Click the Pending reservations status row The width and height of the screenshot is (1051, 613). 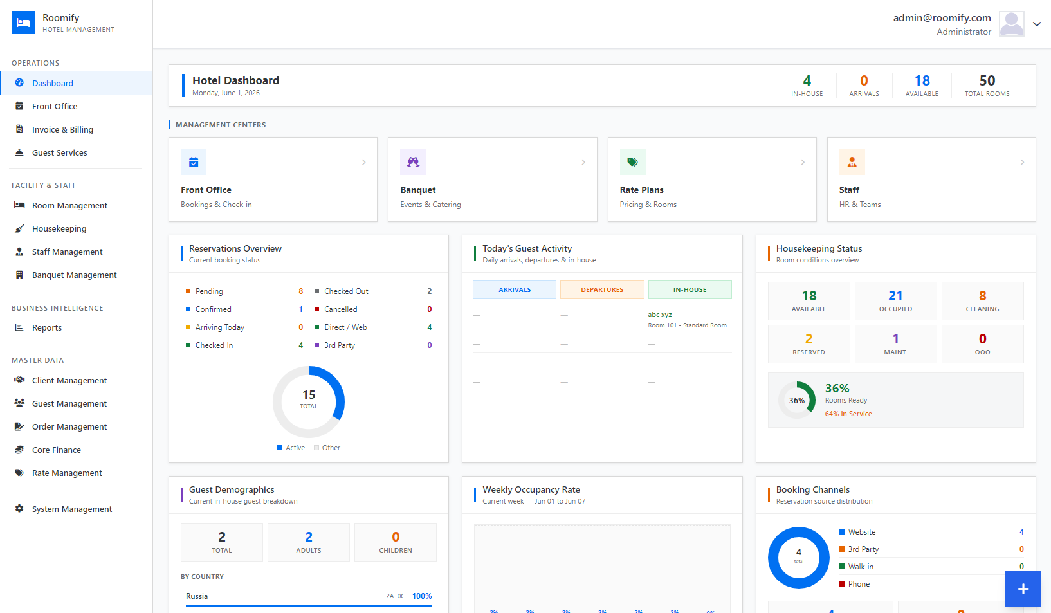(x=244, y=291)
